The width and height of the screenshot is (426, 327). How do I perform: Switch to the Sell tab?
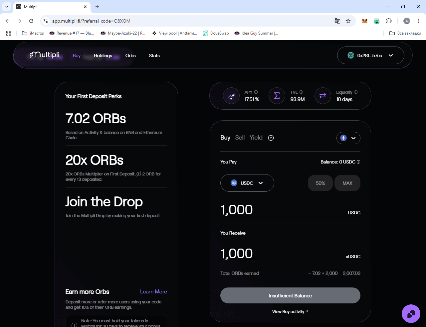(240, 138)
